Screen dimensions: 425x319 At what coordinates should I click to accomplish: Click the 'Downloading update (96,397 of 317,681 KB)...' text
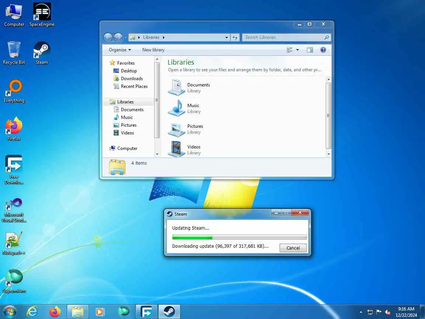[220, 246]
